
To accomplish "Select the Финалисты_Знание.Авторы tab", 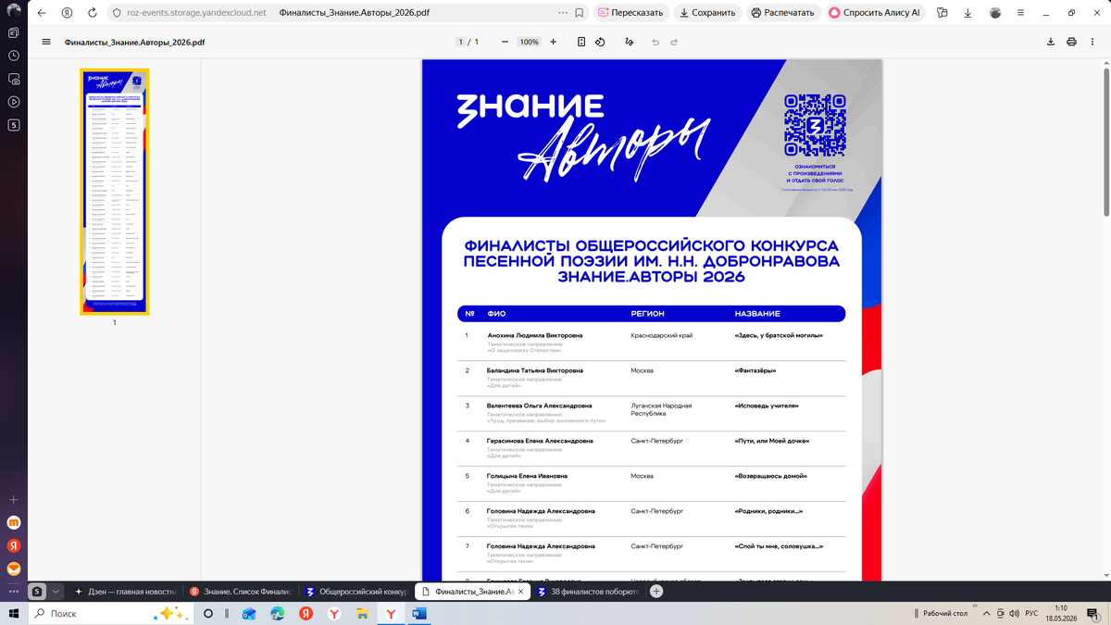I will [471, 591].
